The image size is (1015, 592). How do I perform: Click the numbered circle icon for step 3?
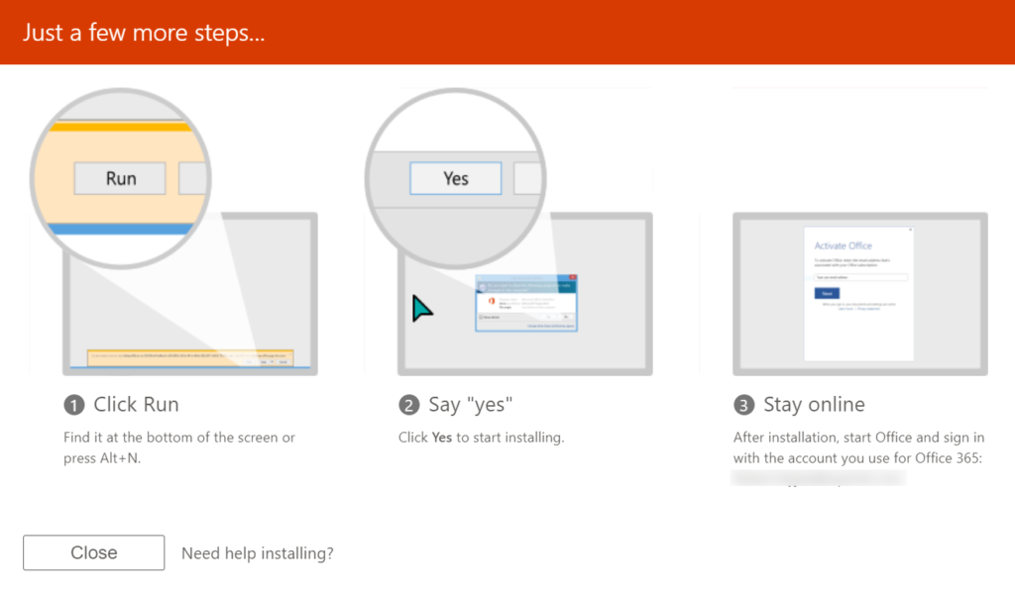(743, 404)
